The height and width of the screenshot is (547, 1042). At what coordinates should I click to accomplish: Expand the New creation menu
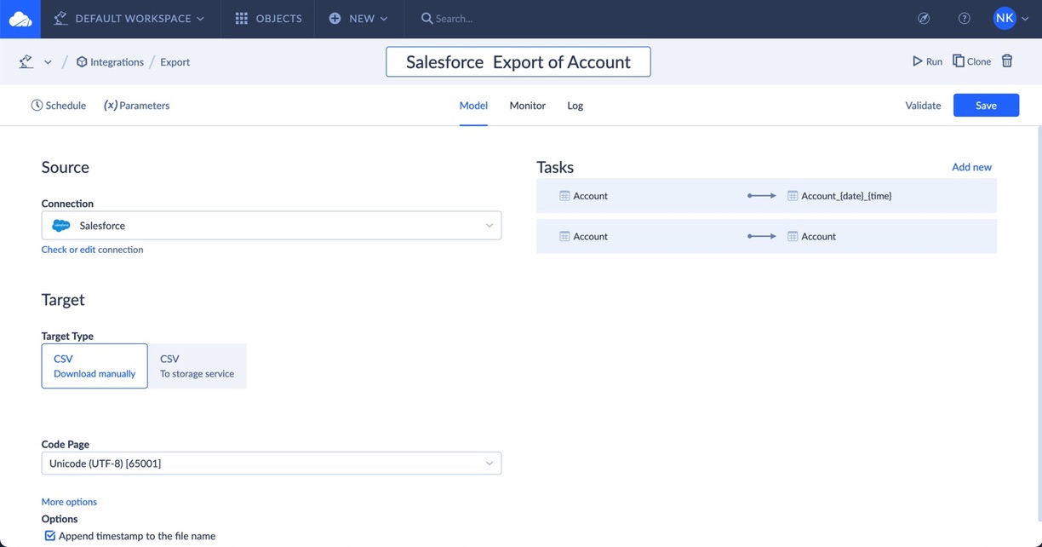(358, 19)
